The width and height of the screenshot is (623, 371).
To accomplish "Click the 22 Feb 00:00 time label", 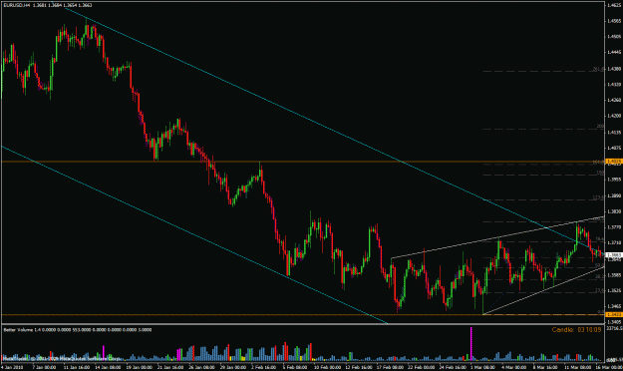I will [x=422, y=367].
